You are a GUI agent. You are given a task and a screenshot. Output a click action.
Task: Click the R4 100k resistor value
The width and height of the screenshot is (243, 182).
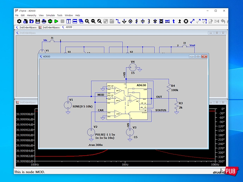[x=175, y=90]
